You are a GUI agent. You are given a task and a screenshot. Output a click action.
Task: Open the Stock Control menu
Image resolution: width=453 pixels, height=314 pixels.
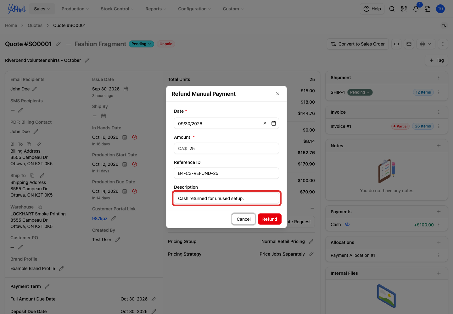tap(117, 9)
